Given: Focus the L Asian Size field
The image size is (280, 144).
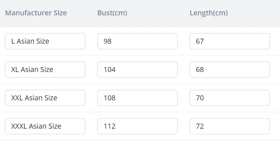Looking at the screenshot, I should tap(45, 41).
